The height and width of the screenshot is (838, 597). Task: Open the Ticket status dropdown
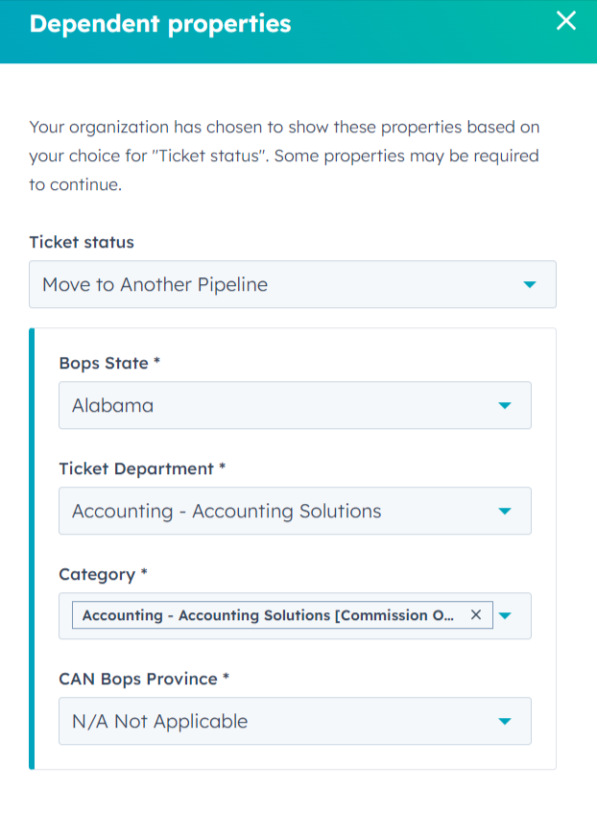point(292,285)
